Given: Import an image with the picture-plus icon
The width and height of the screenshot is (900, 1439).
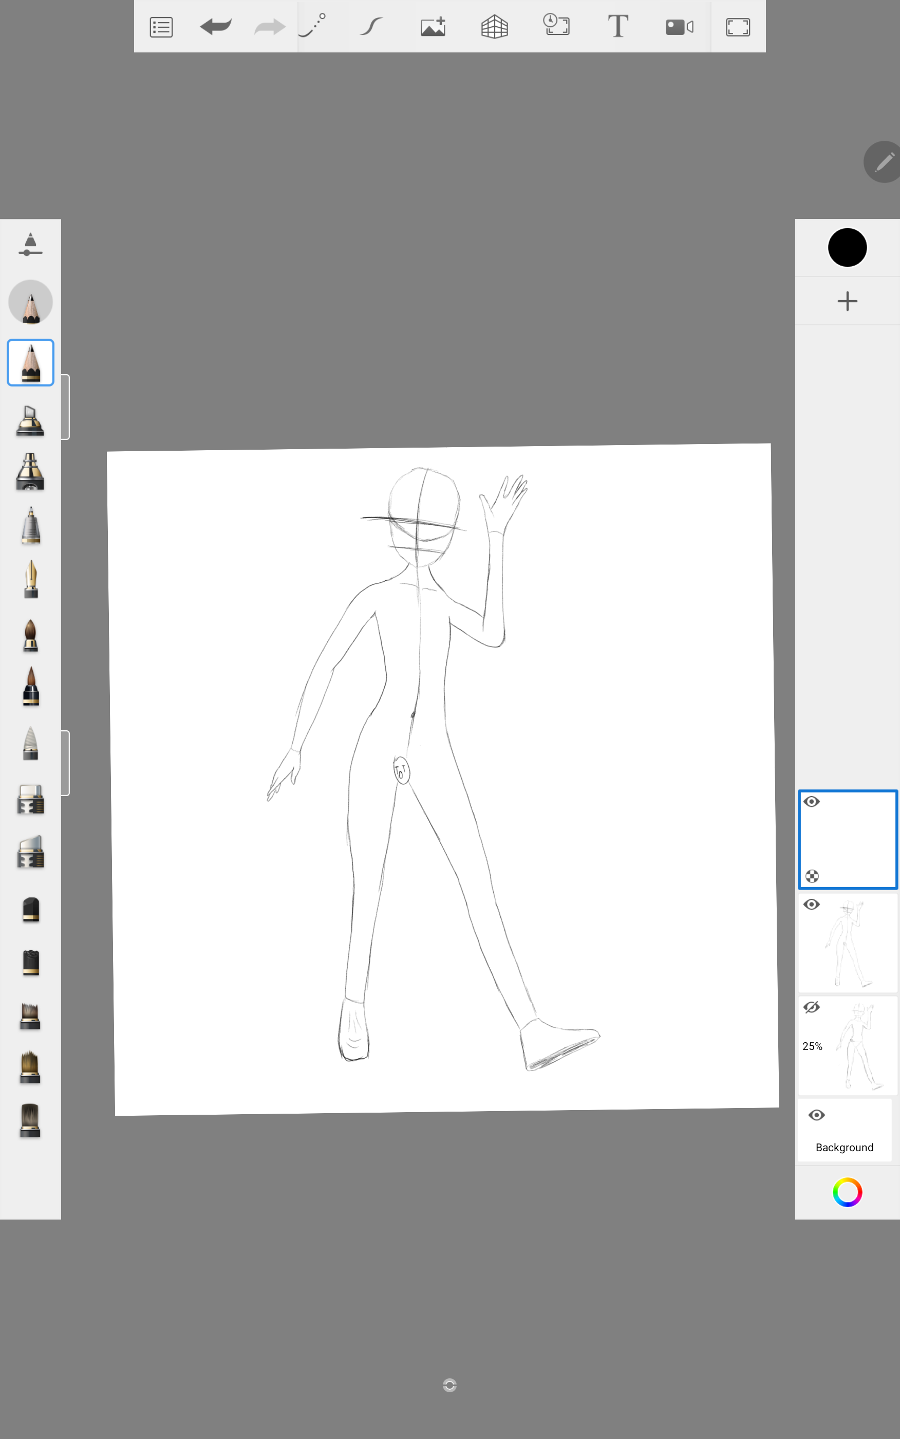Looking at the screenshot, I should click(x=434, y=27).
